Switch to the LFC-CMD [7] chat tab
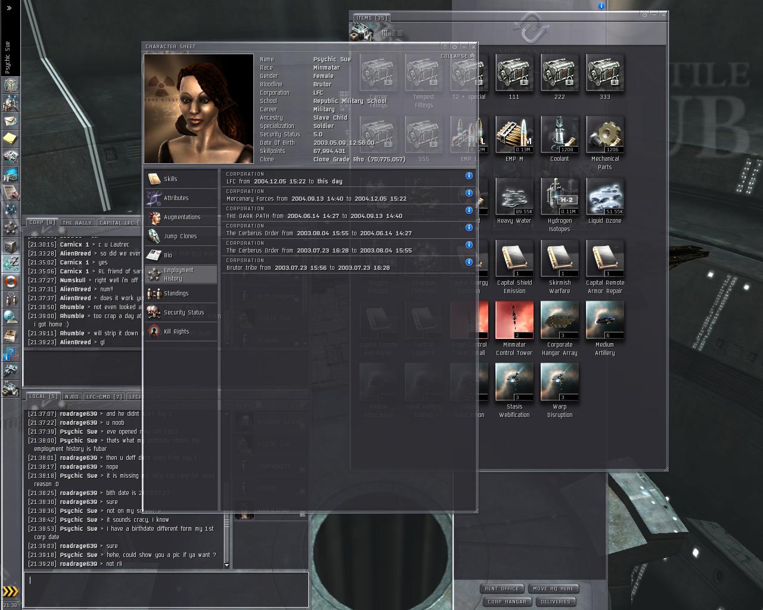Viewport: 763px width, 610px height. tap(104, 396)
